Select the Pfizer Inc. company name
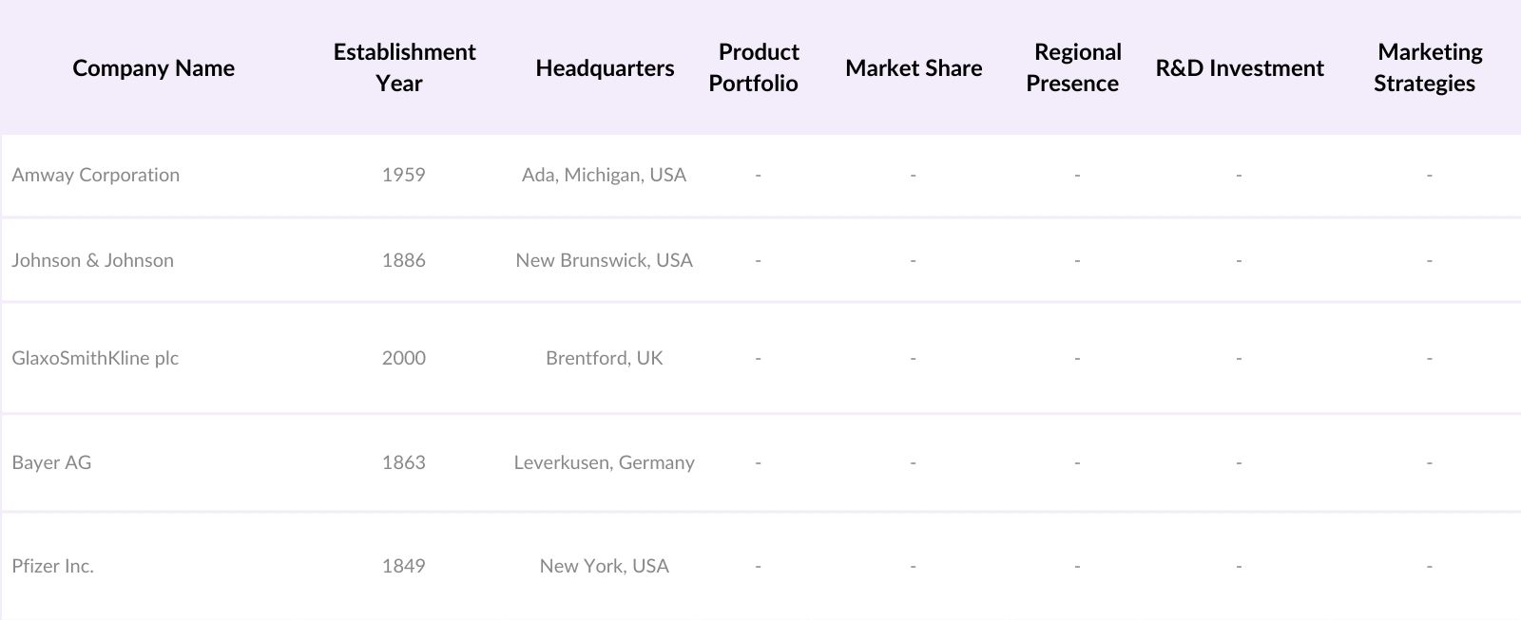1521x620 pixels. point(53,566)
